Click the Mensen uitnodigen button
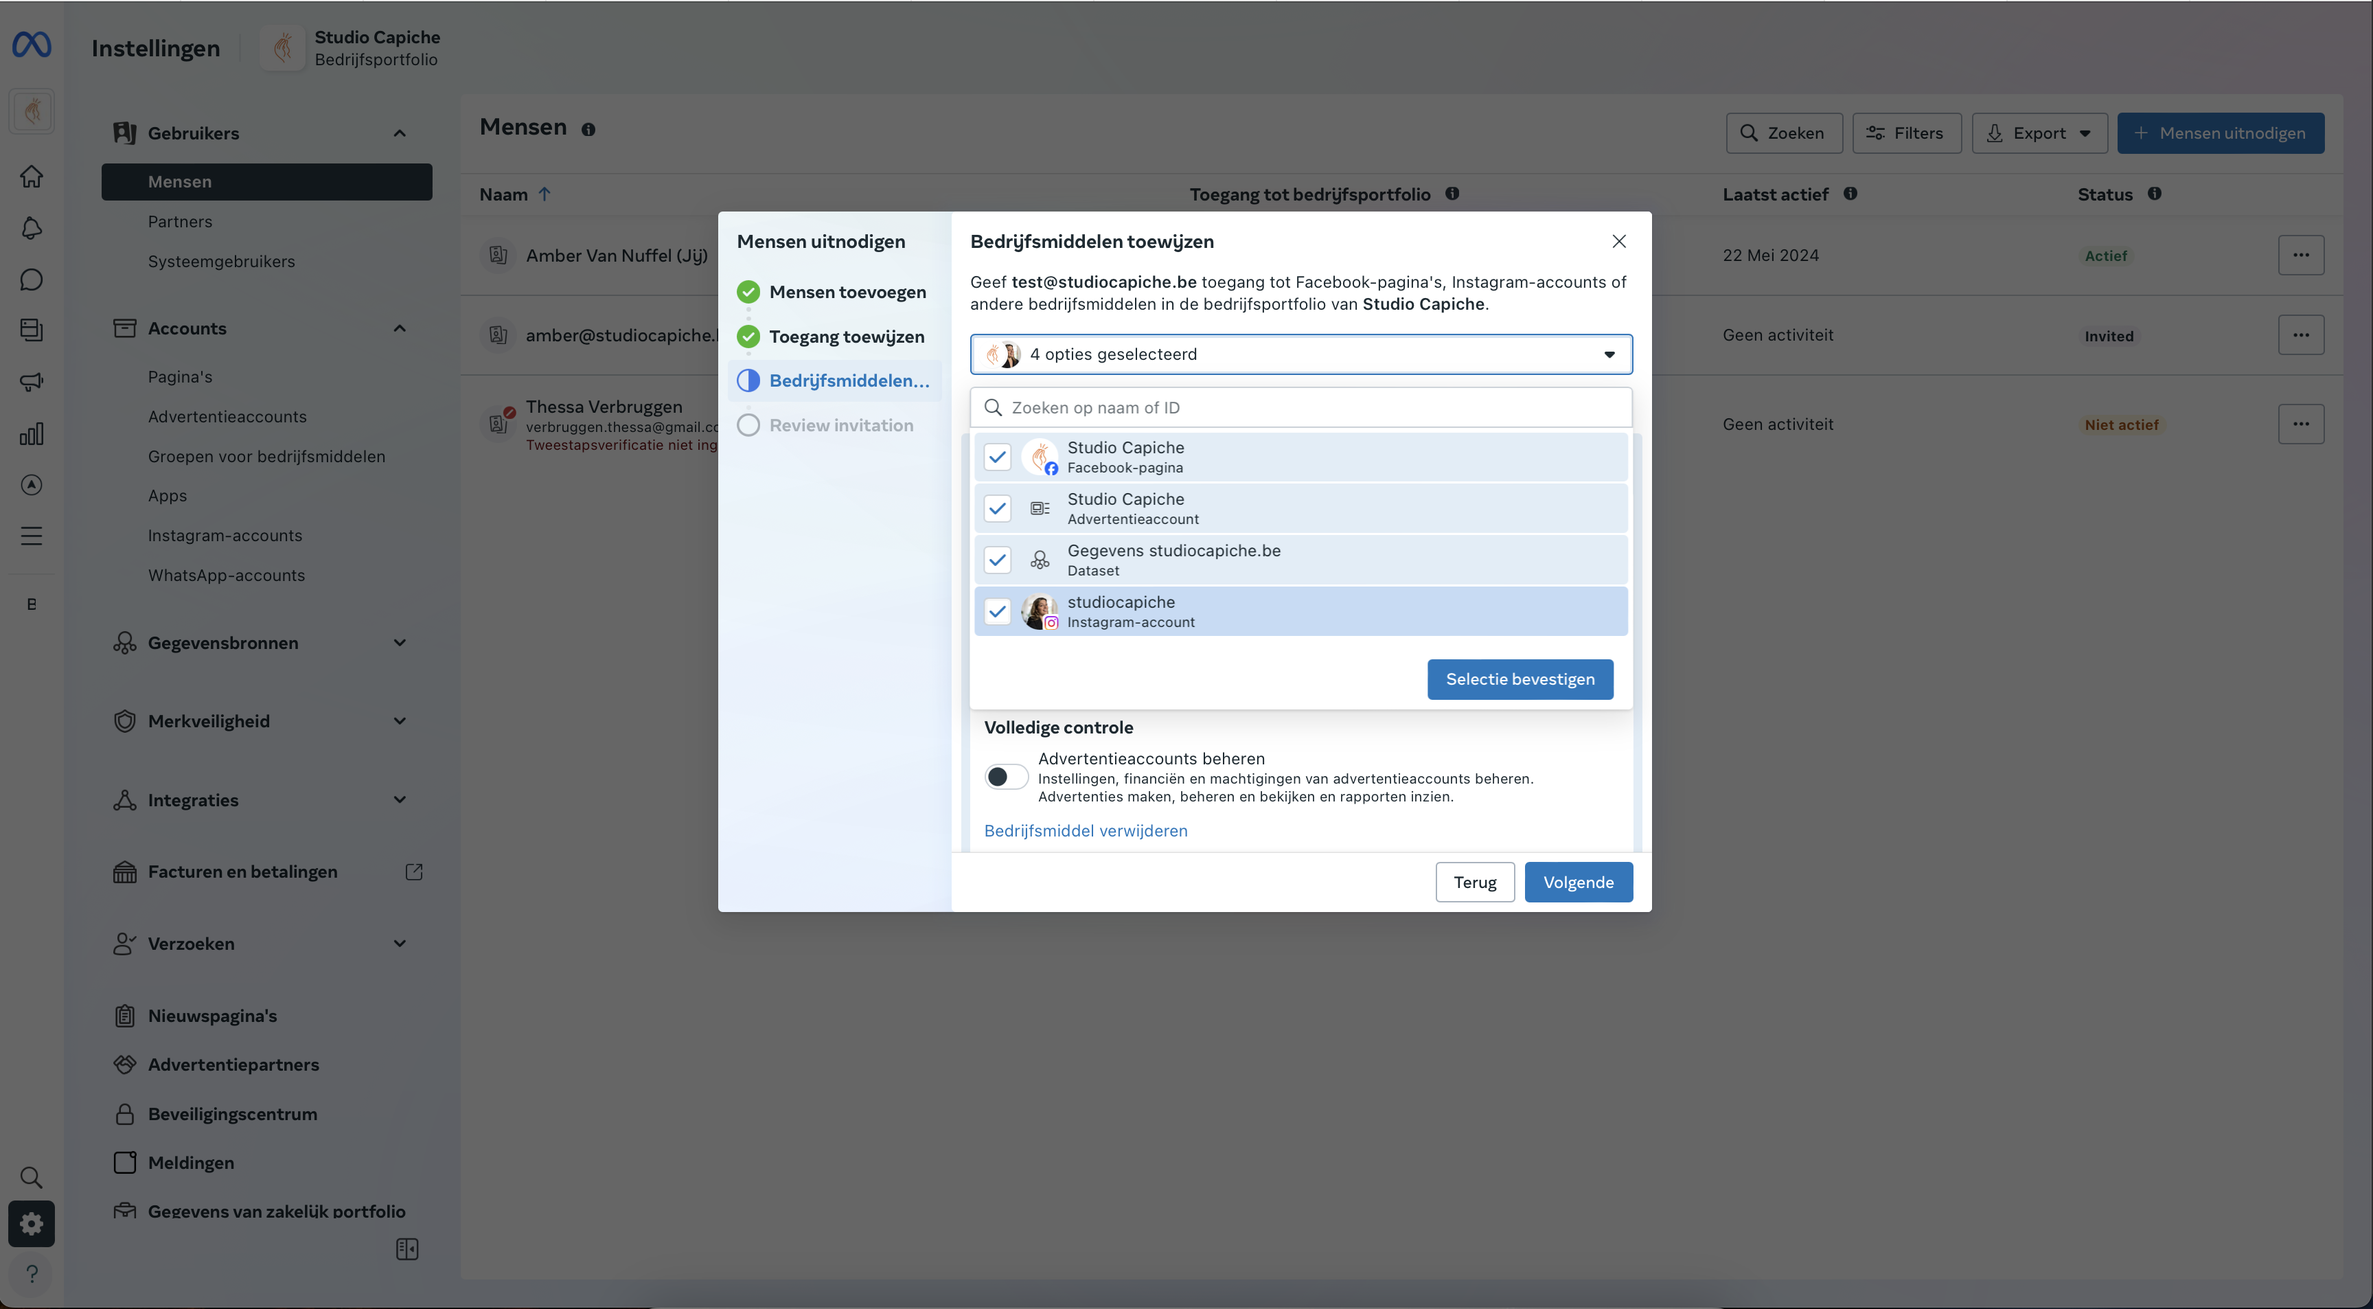This screenshot has height=1309, width=2373. pos(2220,133)
